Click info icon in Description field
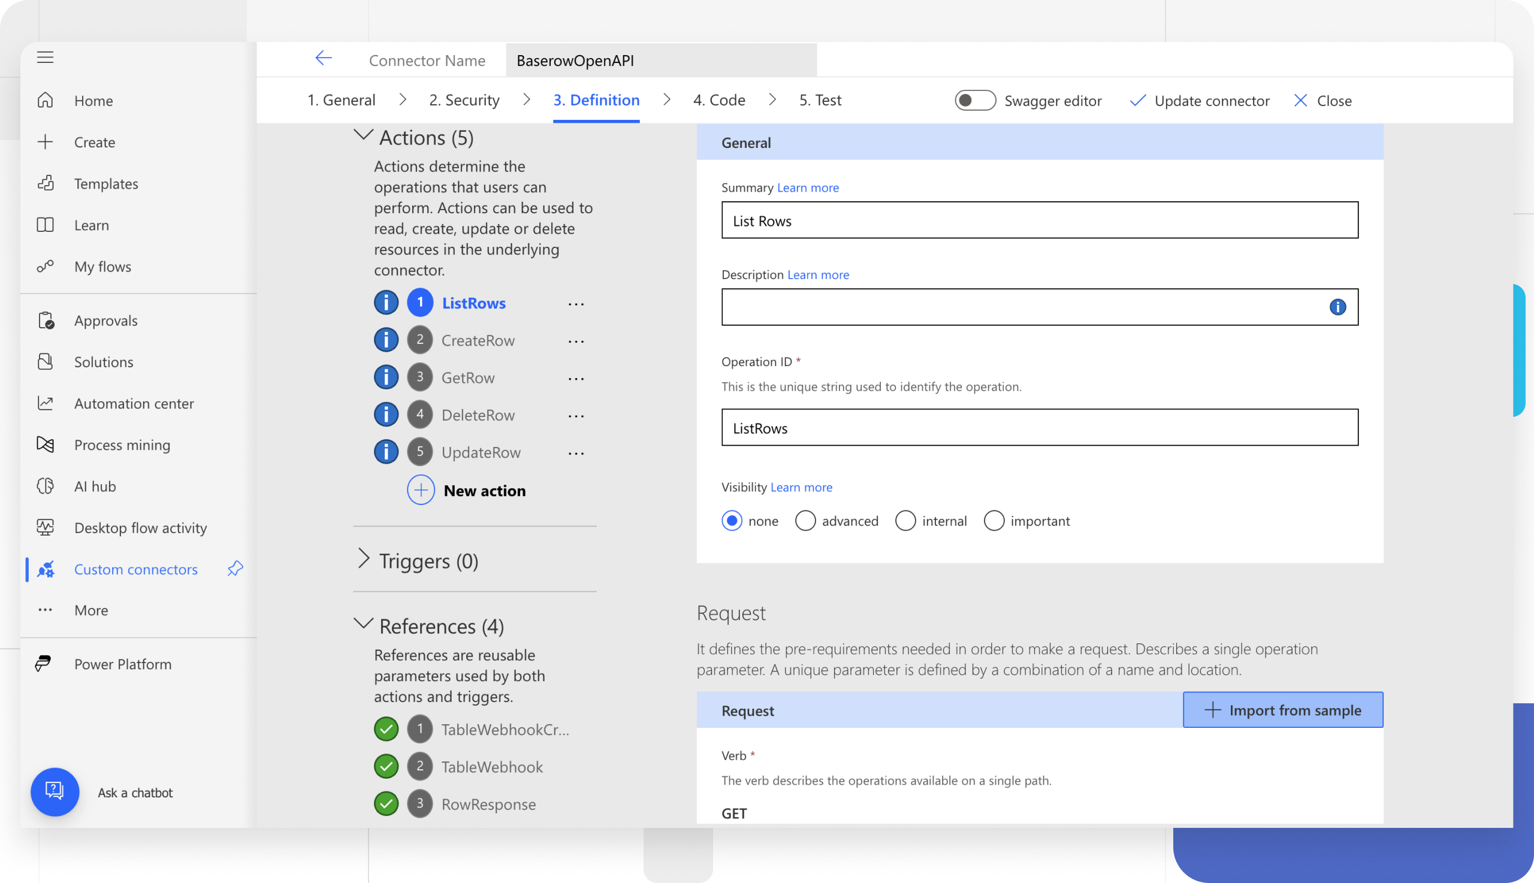Viewport: 1534px width, 883px height. [1337, 307]
